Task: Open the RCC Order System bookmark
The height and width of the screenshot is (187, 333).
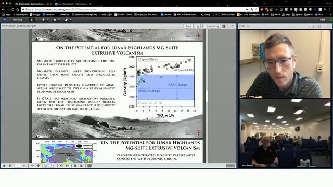Action: click(223, 15)
